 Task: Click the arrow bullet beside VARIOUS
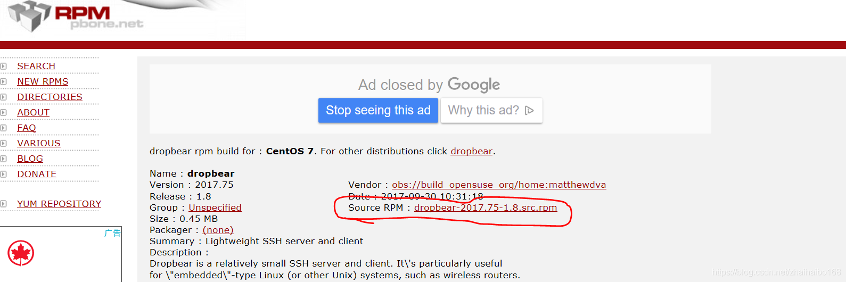pyautogui.click(x=3, y=143)
